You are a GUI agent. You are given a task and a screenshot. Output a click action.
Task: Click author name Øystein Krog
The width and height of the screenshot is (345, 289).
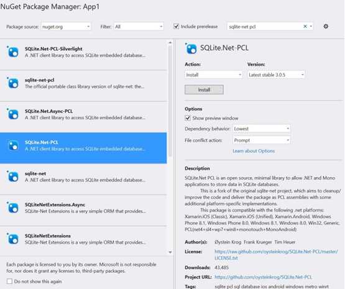click(228, 242)
